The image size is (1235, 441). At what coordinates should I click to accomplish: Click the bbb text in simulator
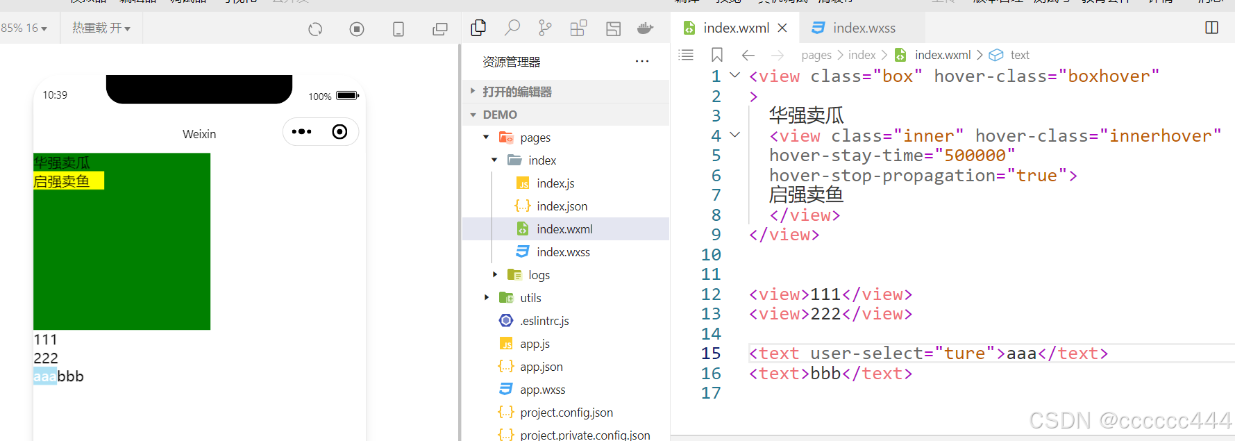point(70,376)
